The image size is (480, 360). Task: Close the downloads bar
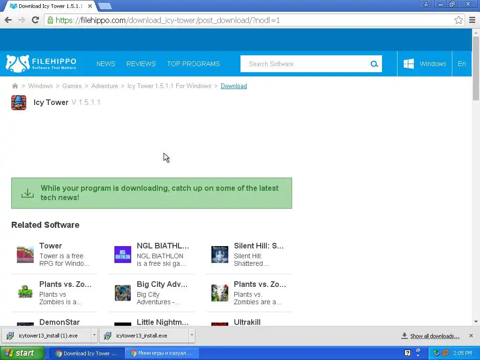[471, 336]
